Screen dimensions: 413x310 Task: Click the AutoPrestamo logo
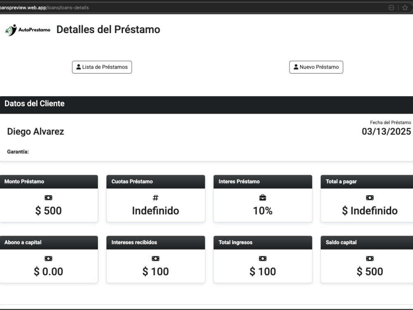tap(28, 30)
